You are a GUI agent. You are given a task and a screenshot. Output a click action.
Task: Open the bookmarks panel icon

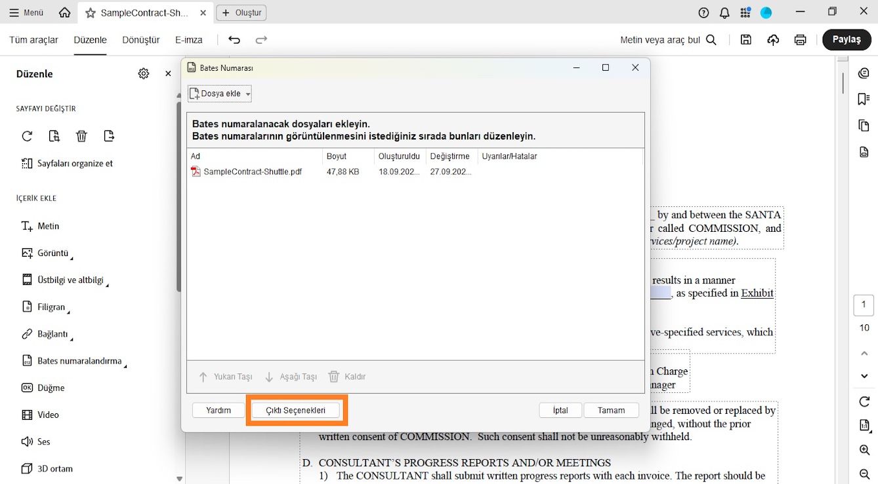coord(864,99)
